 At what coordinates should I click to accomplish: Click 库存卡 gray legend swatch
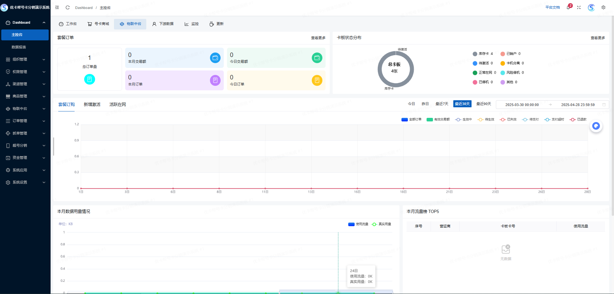click(x=475, y=54)
